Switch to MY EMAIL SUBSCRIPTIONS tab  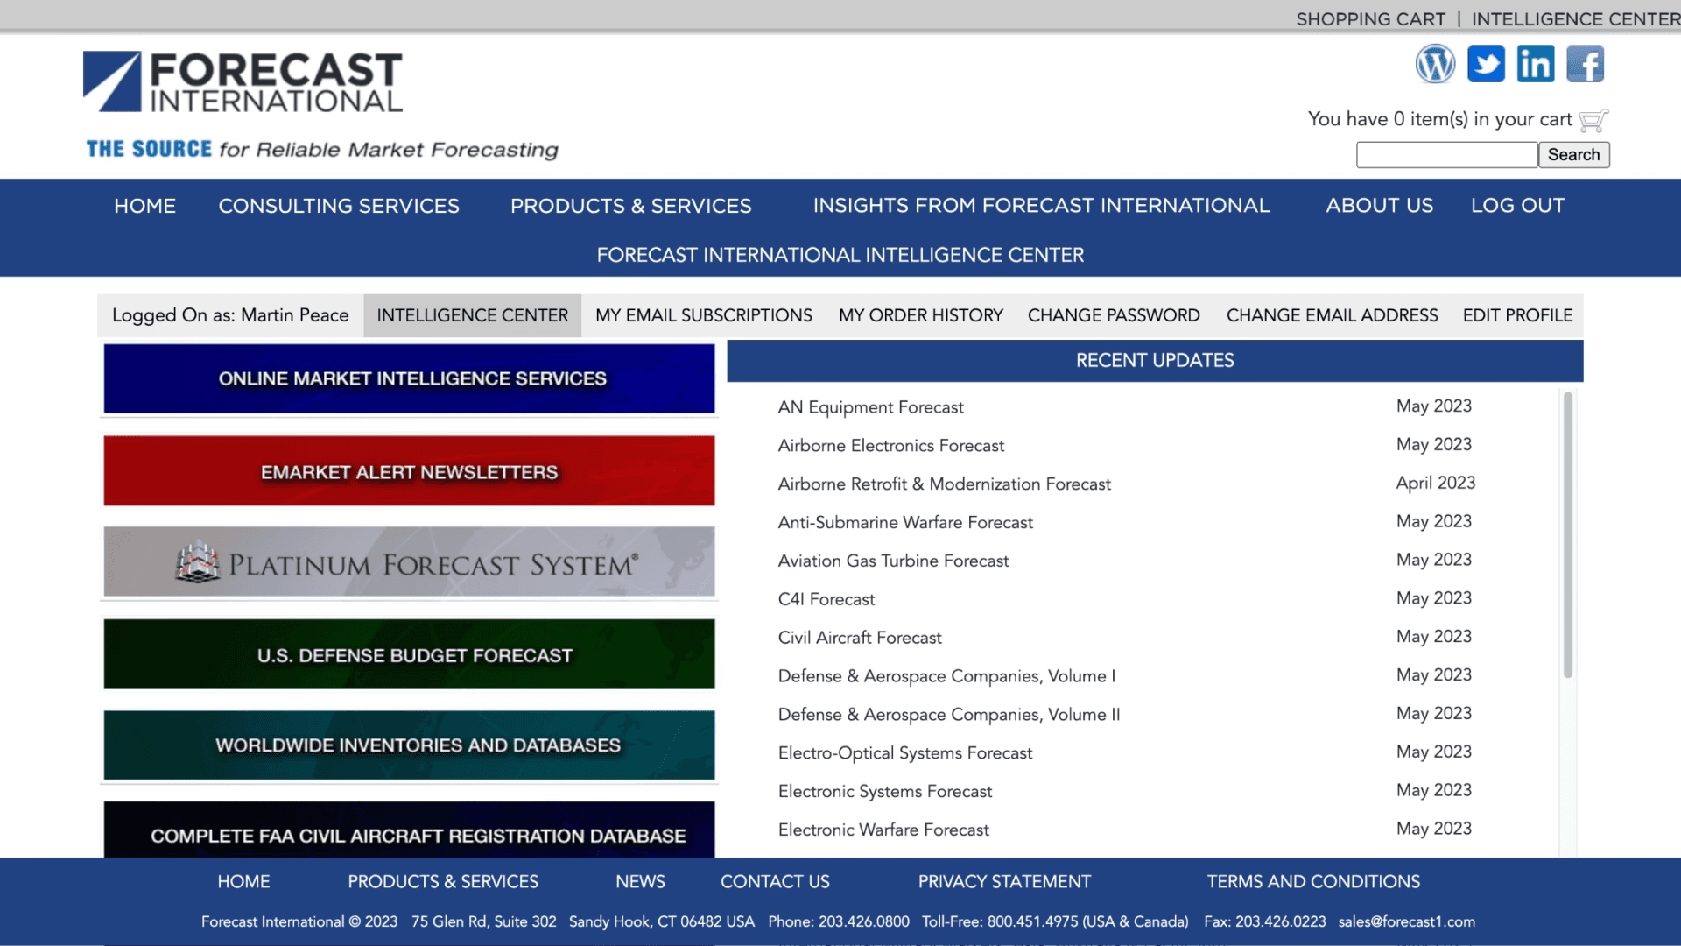pos(704,315)
